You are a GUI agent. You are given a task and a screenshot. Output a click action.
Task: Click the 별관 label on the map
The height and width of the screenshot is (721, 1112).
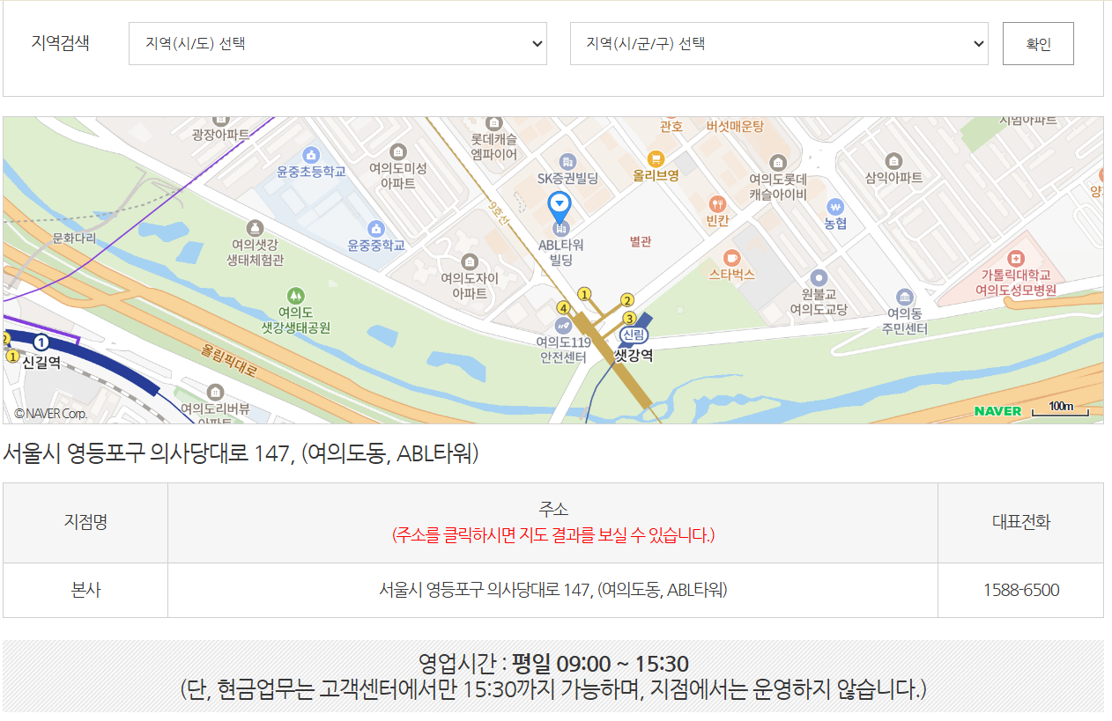click(641, 241)
